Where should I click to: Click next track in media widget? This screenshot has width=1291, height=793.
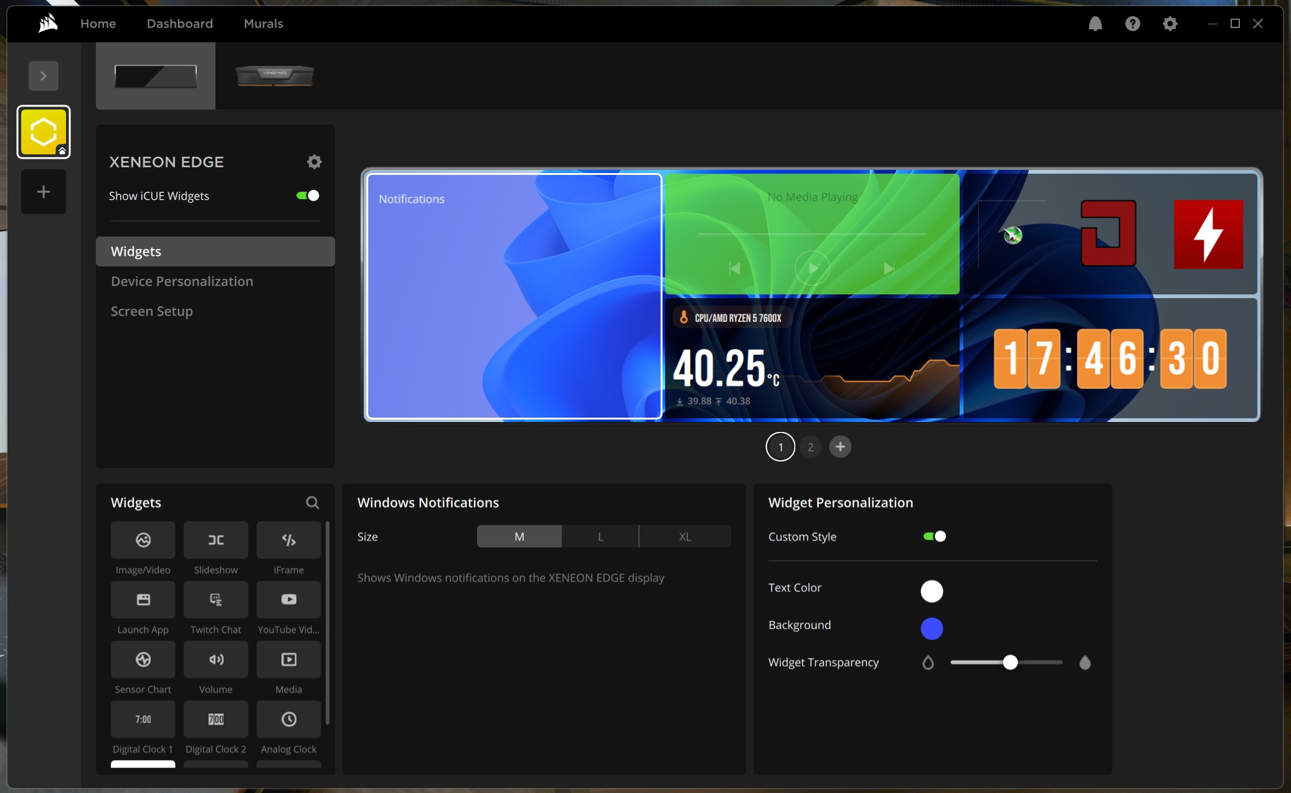coord(889,268)
